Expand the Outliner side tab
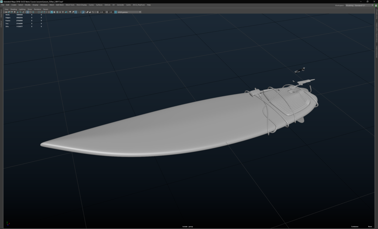This screenshot has height=229, width=378. pyautogui.click(x=2, y=24)
